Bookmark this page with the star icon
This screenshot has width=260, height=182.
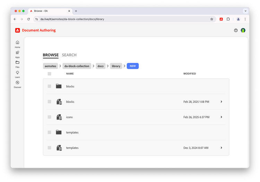coord(211,19)
